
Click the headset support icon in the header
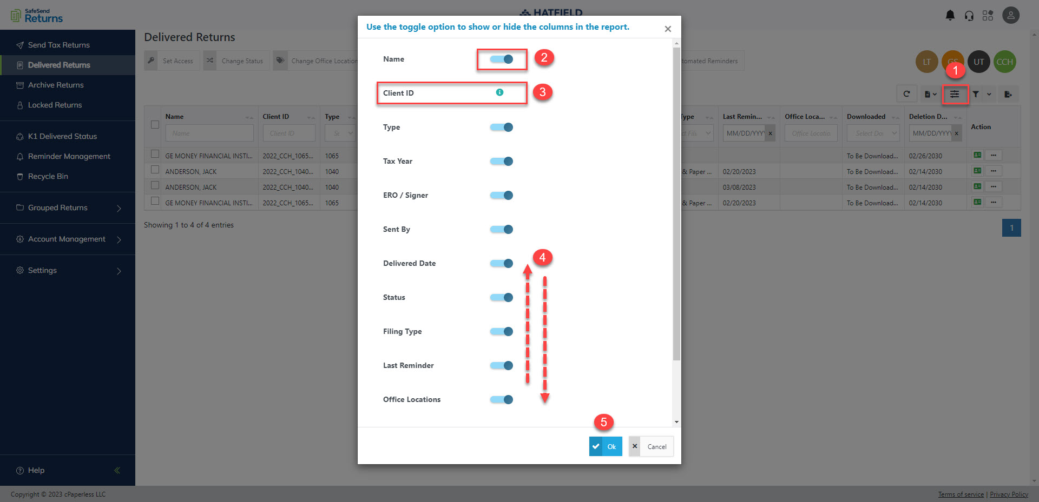click(x=969, y=15)
